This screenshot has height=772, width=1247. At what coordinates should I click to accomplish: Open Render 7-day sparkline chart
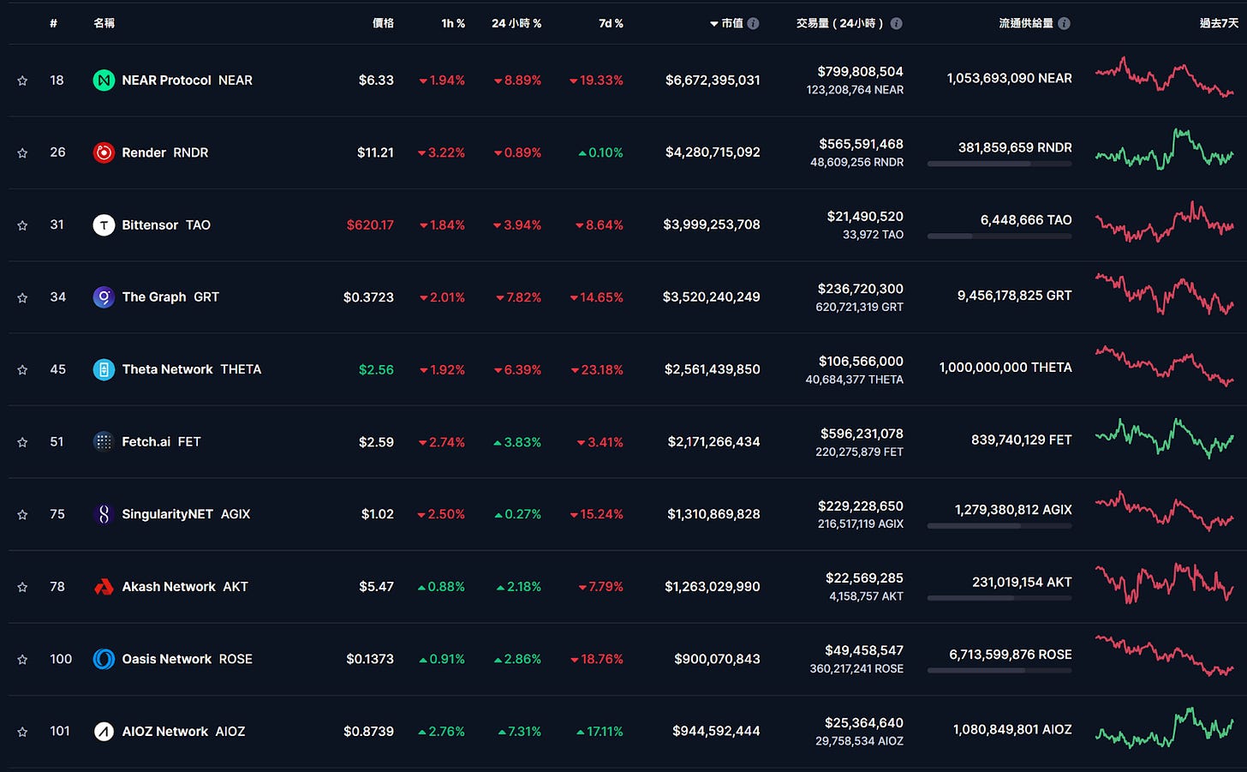point(1165,149)
